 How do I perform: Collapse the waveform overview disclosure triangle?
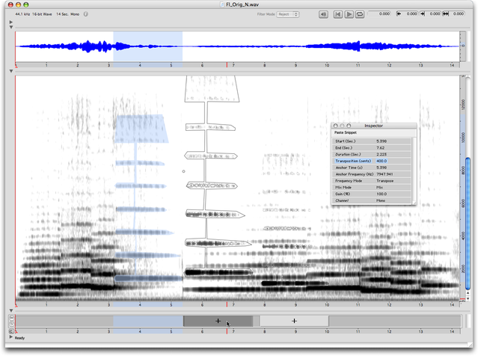coord(10,28)
